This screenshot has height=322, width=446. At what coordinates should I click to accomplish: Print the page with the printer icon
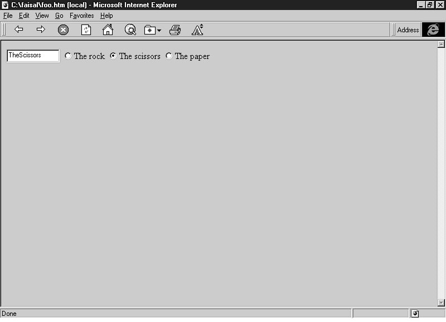175,30
